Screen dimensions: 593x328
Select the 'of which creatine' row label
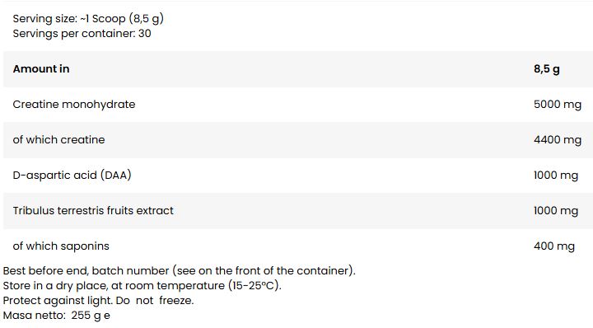pos(58,139)
